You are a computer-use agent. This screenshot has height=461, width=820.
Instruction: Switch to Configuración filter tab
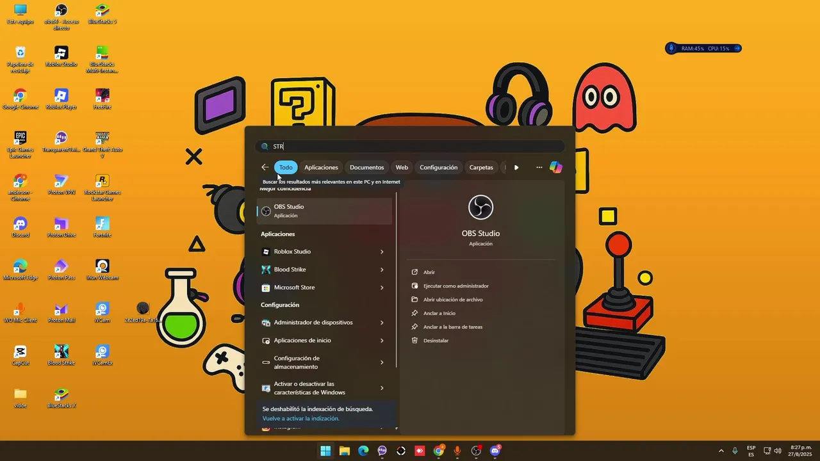[439, 167]
